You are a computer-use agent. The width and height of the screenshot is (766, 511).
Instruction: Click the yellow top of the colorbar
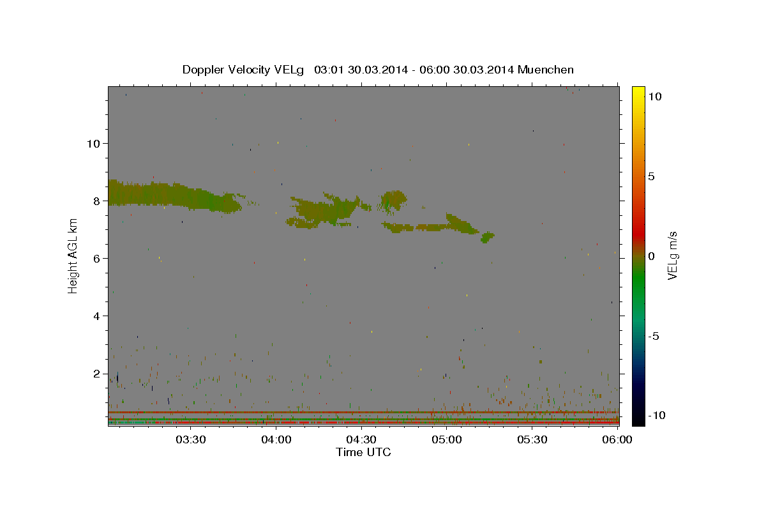coord(638,93)
